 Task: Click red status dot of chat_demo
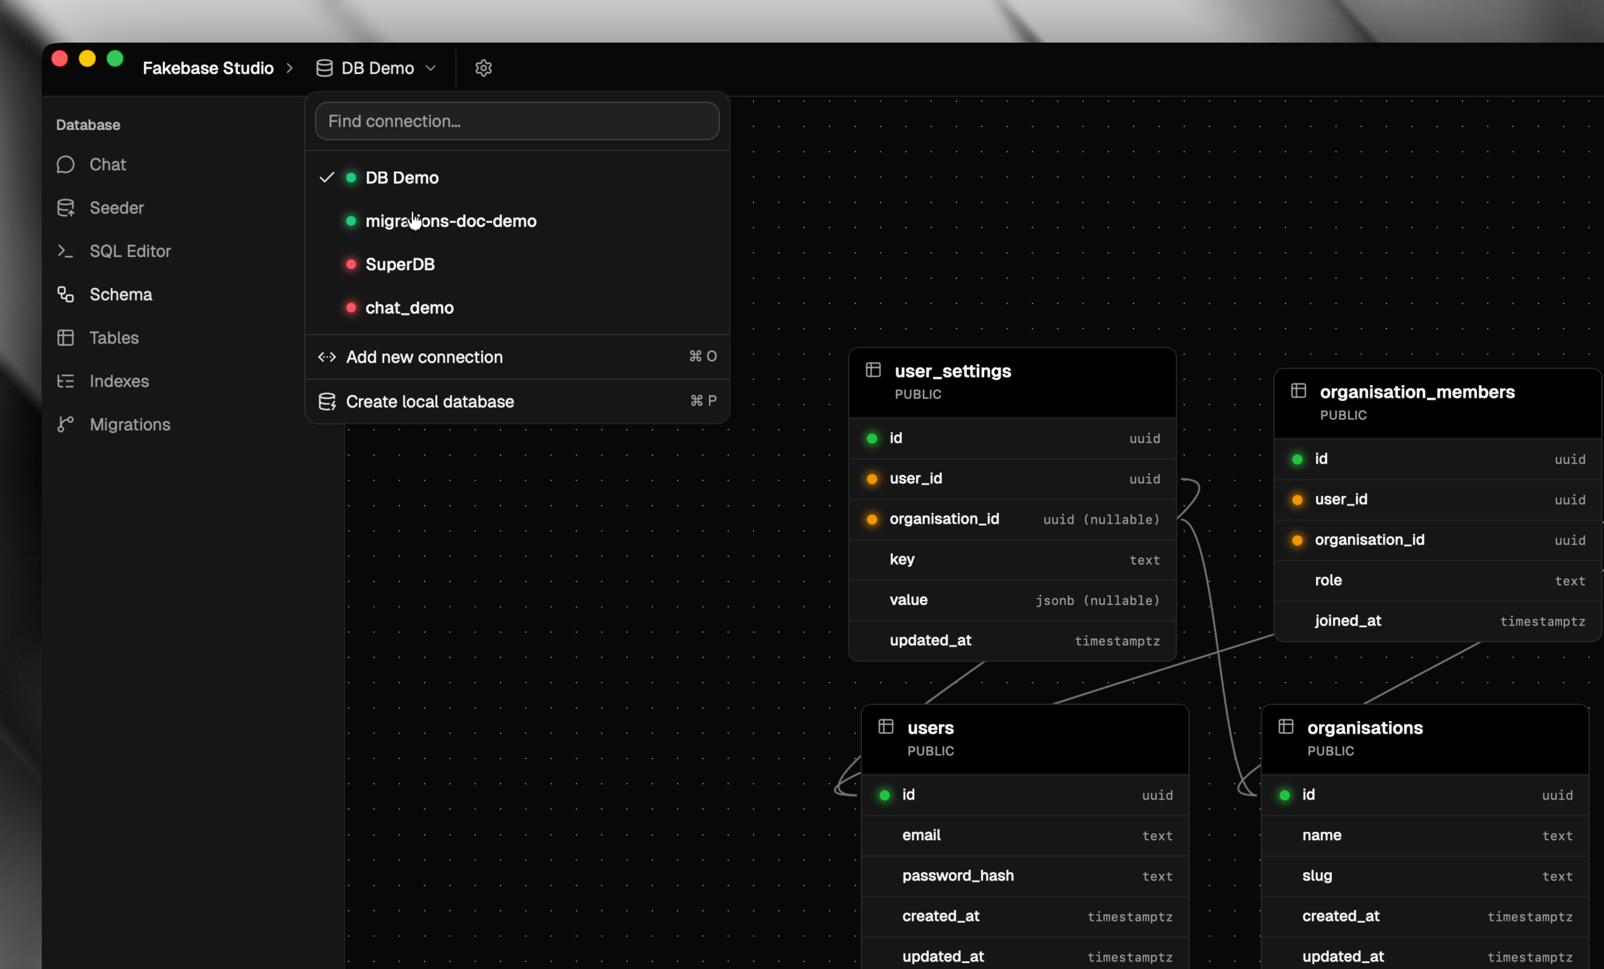click(x=351, y=308)
